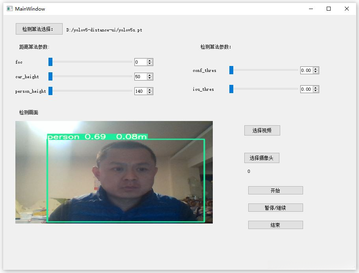This screenshot has width=359, height=273.
Task: Decrease the car_height spinbox value
Action: [x=150, y=78]
